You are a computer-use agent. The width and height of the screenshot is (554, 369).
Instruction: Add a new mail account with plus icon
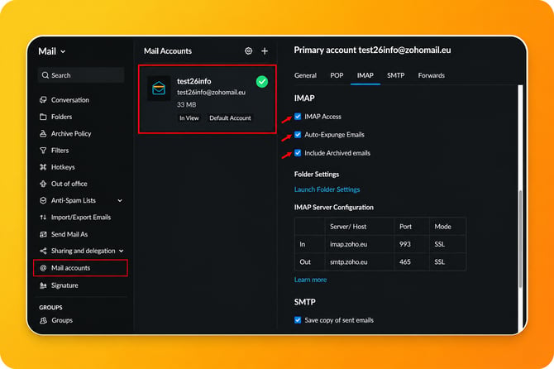(265, 51)
